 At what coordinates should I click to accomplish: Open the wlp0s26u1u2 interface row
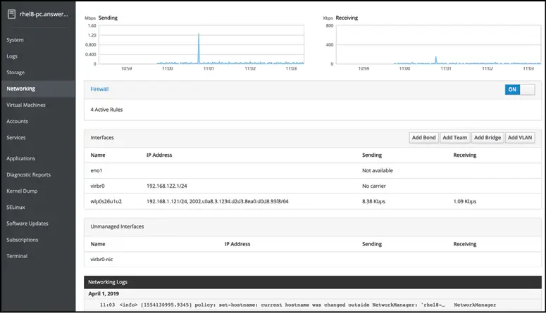point(107,201)
